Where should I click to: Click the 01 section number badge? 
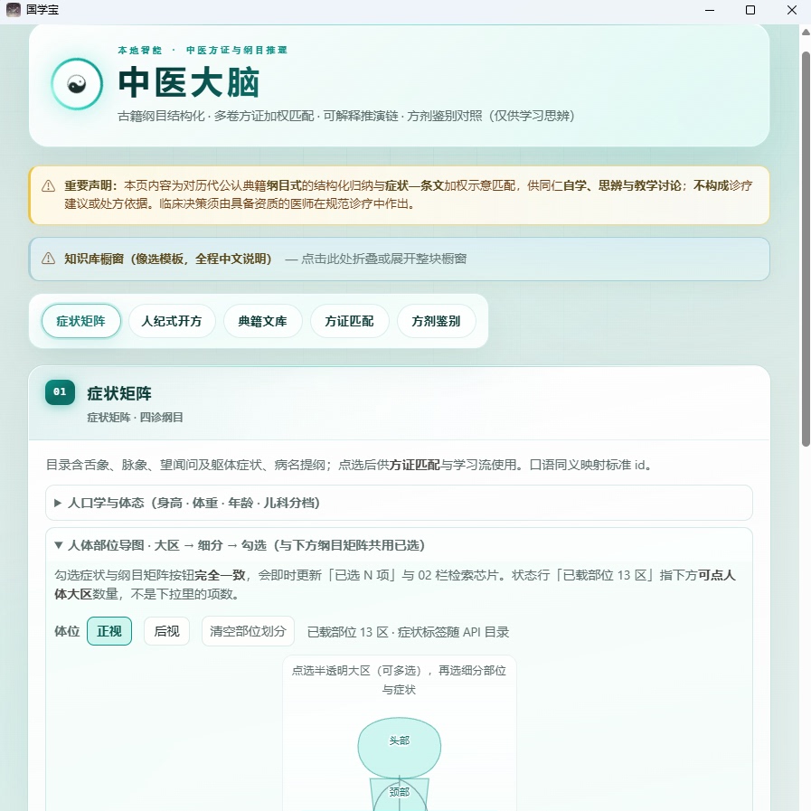60,392
